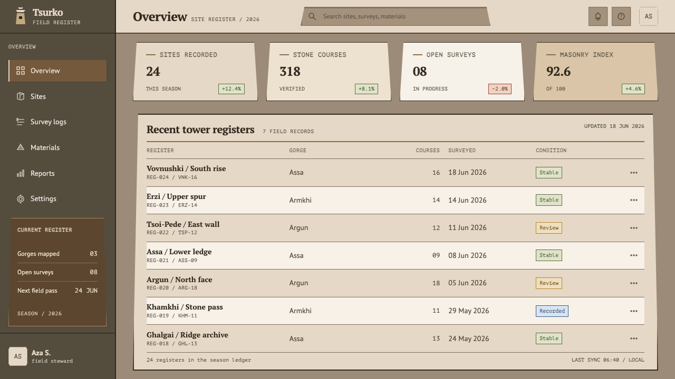Navigate to Materials in the sidebar
This screenshot has height=379, width=675.
click(x=57, y=147)
